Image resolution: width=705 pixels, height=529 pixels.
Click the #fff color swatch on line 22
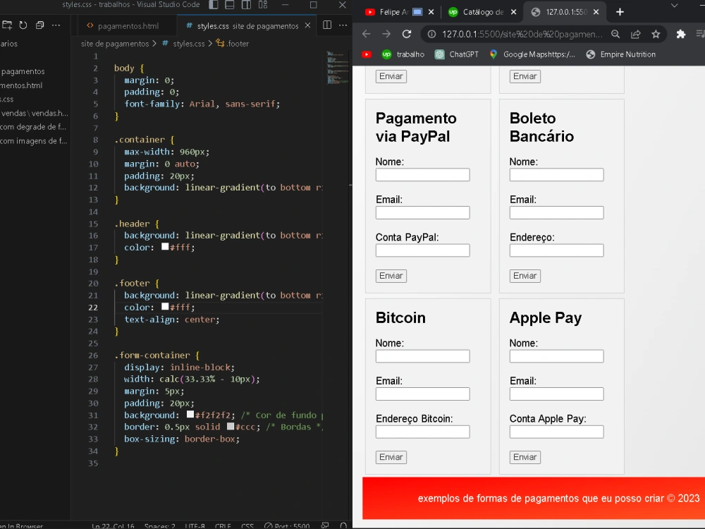(x=165, y=306)
